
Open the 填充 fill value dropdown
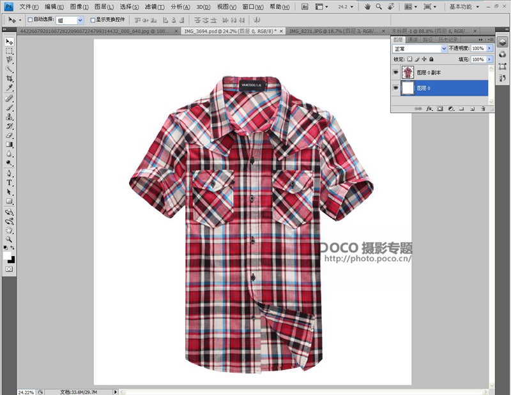(x=489, y=60)
